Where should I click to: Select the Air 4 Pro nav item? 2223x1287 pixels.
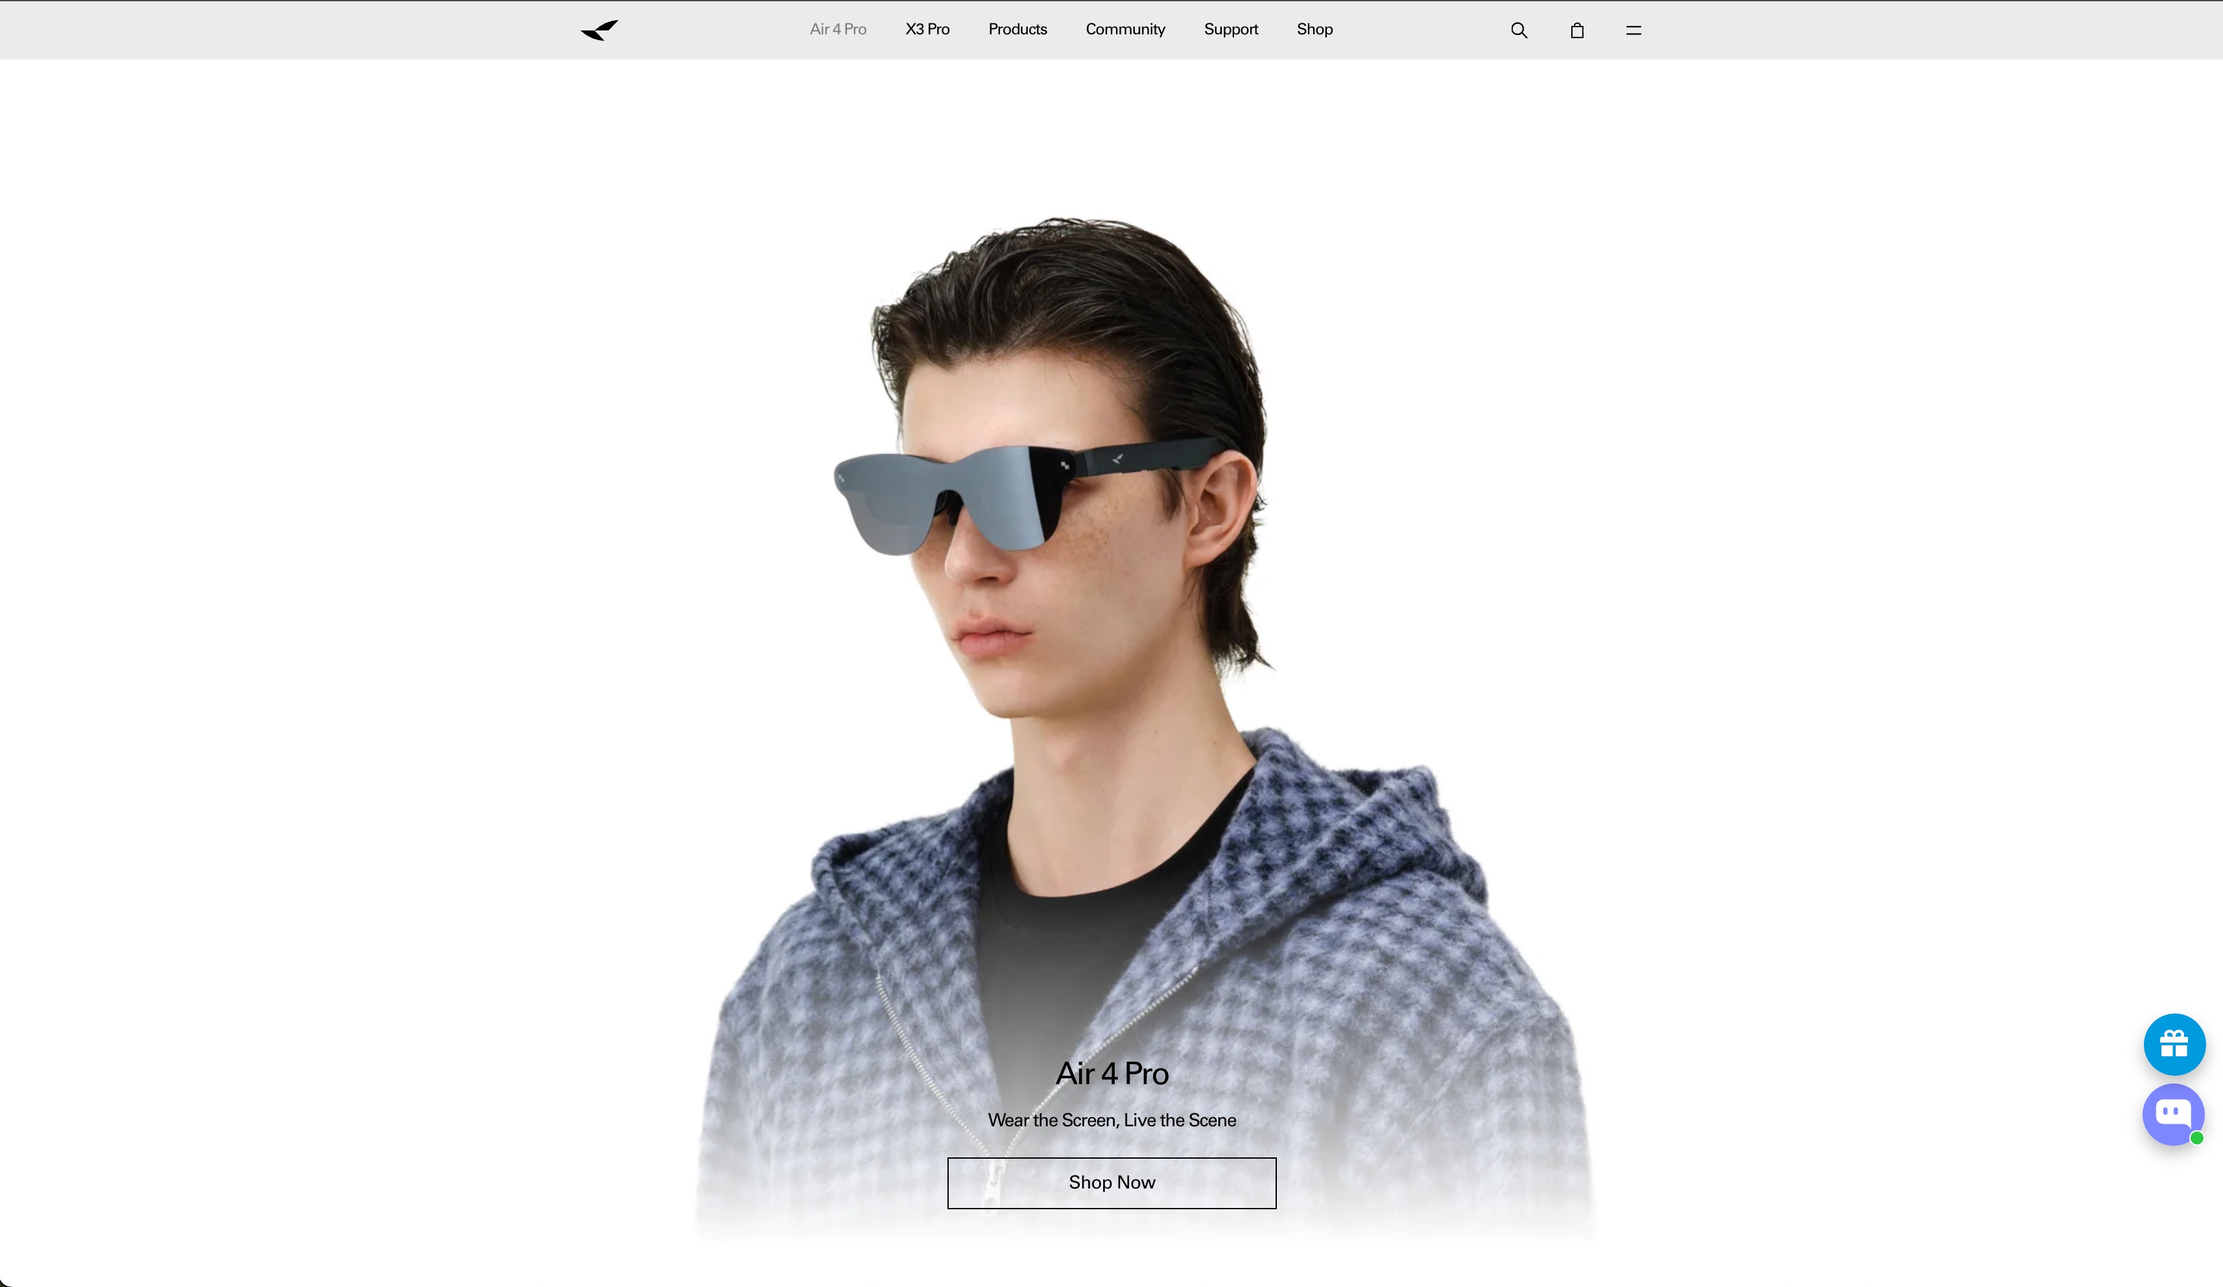pos(837,29)
